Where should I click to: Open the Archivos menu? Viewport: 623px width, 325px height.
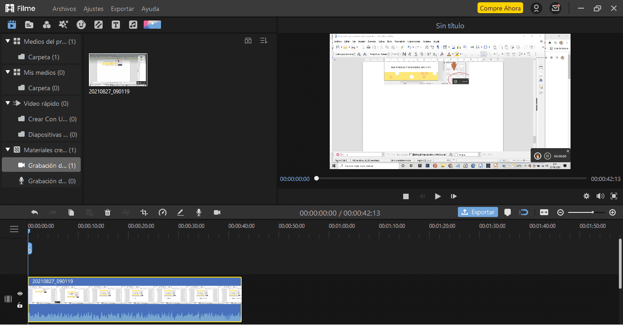[x=64, y=9]
